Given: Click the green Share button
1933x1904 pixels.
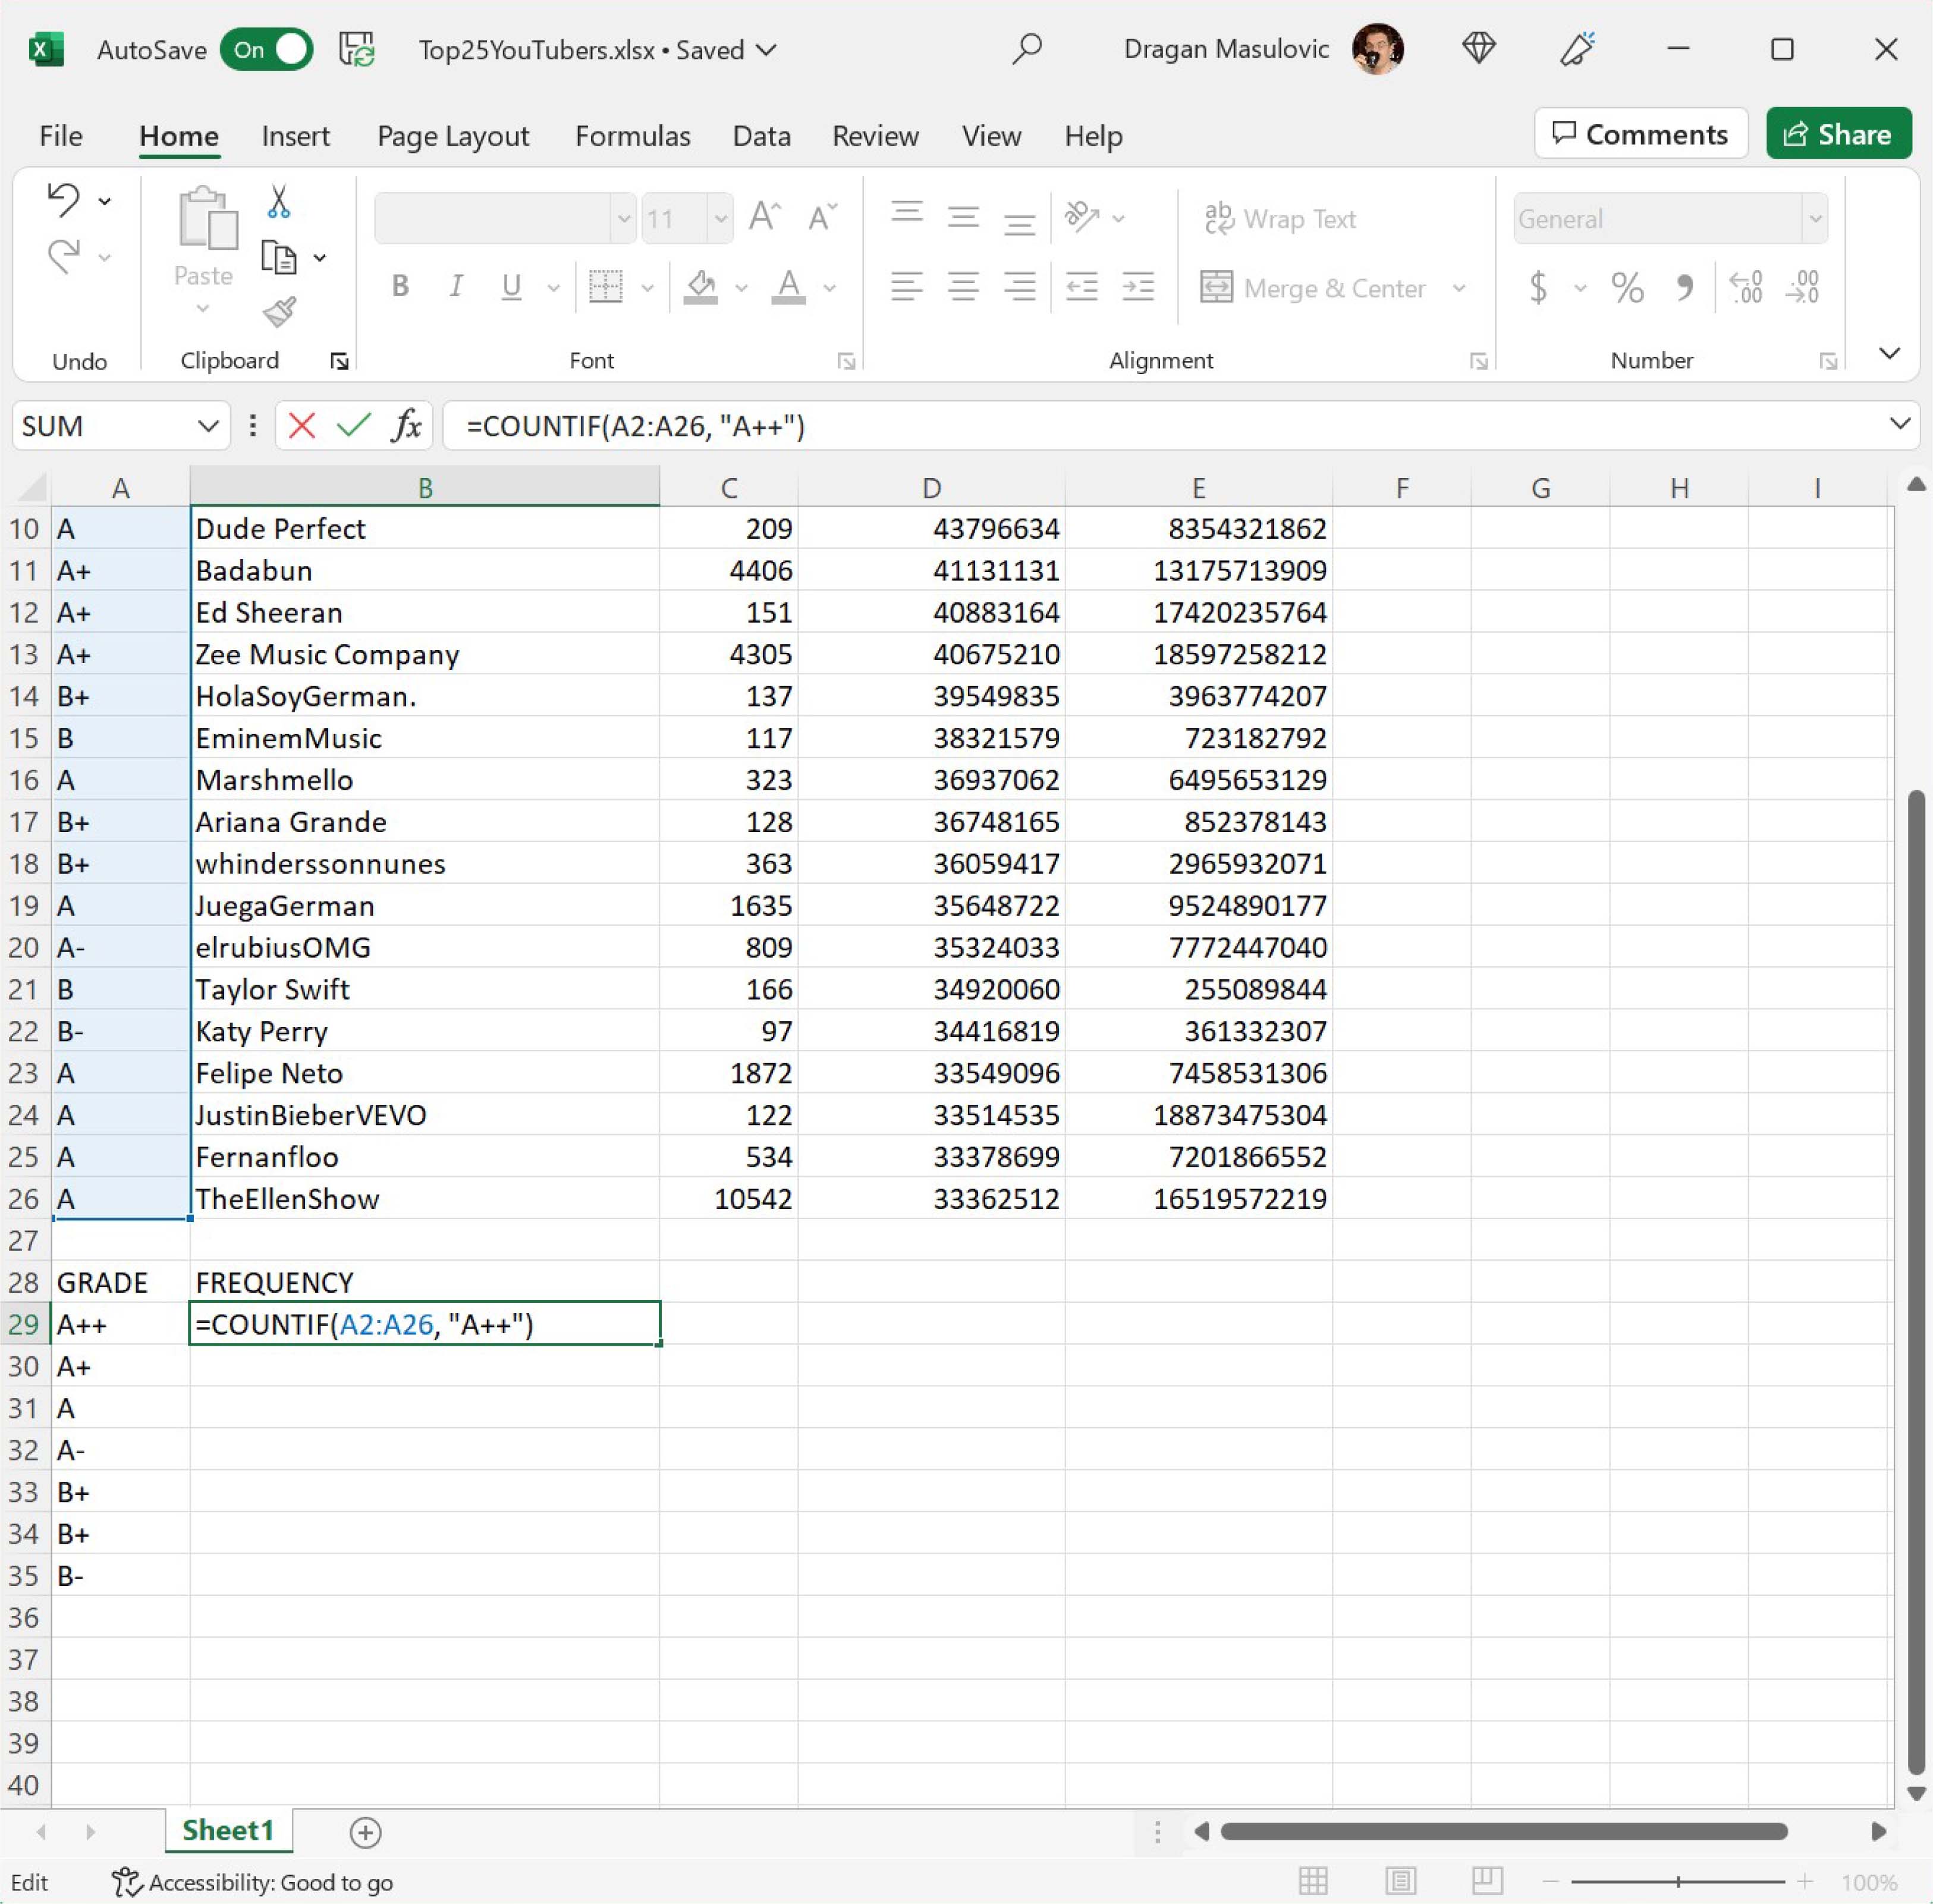Looking at the screenshot, I should (x=1838, y=134).
